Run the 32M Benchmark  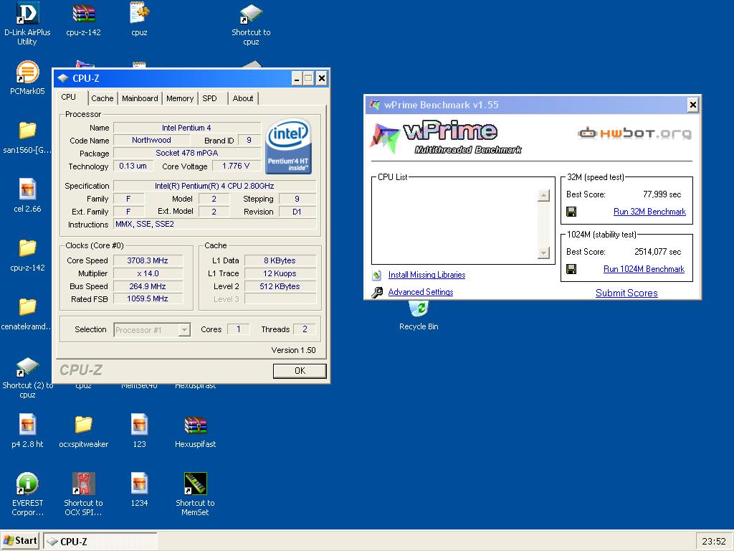pos(649,212)
